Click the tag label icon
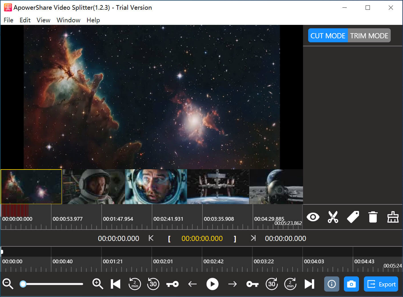Viewport: 403px width, 297px height. click(x=353, y=217)
